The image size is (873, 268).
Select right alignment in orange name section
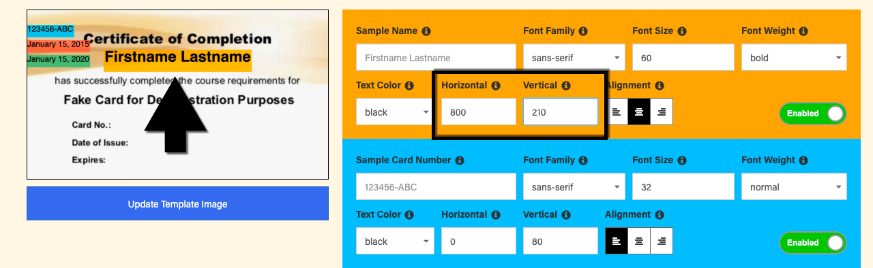click(662, 112)
